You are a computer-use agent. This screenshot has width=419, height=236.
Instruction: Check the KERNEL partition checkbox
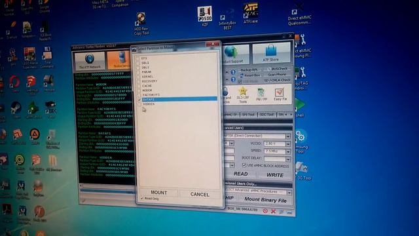(x=138, y=77)
